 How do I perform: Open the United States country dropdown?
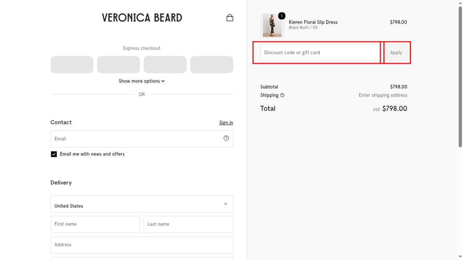[x=142, y=204]
